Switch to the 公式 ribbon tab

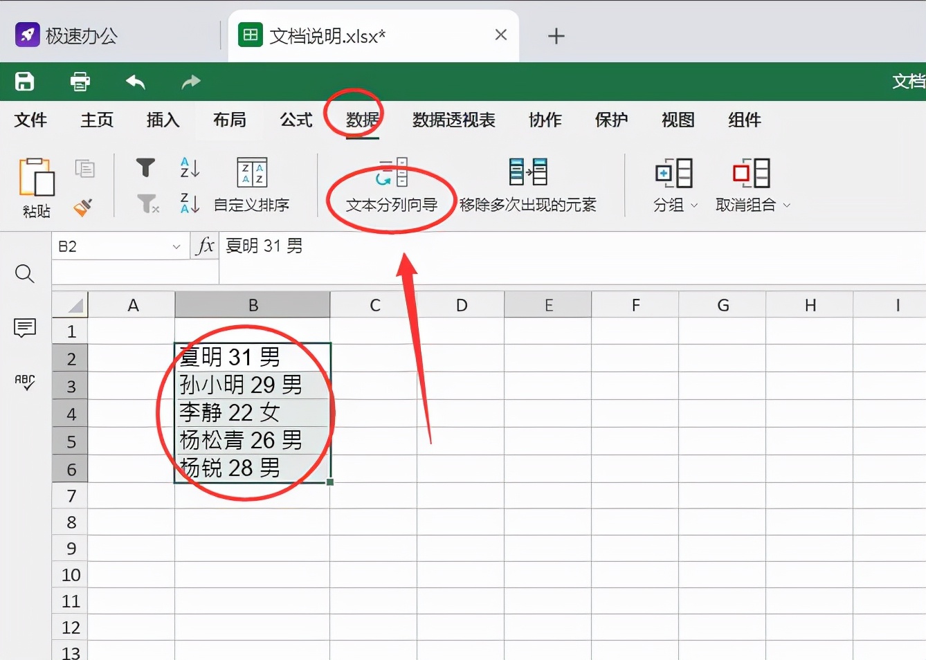[x=296, y=120]
